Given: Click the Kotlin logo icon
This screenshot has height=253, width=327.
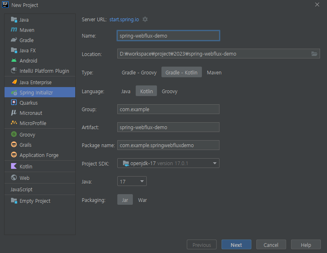Looking at the screenshot, I should tap(14, 166).
